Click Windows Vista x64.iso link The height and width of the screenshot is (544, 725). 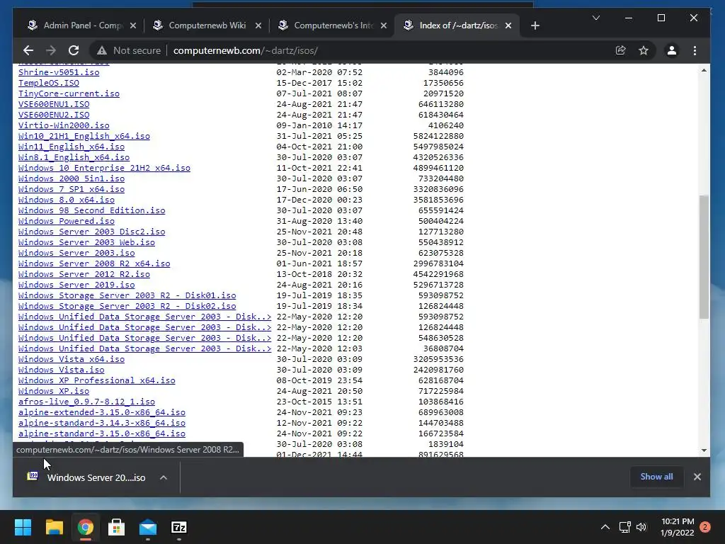[x=72, y=359]
